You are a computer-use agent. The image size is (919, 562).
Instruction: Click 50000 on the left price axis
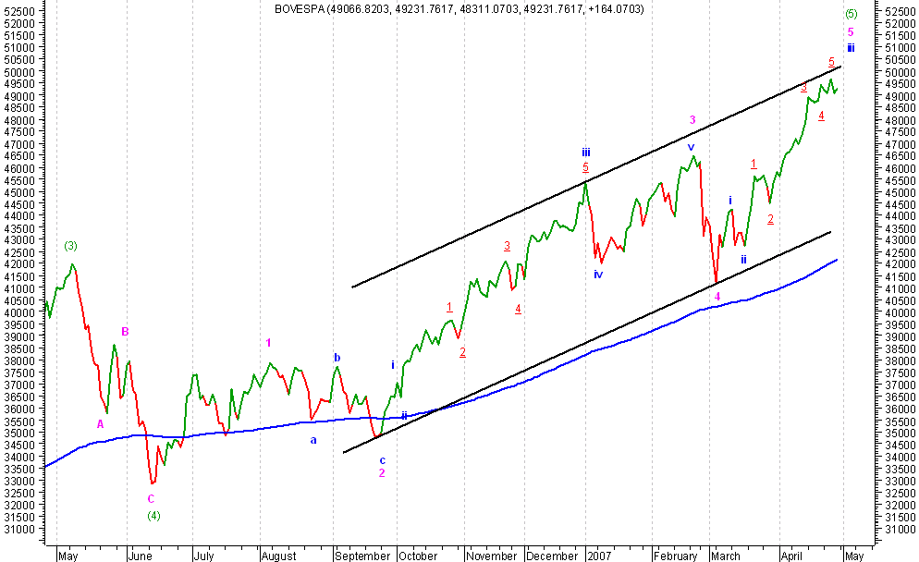point(19,71)
